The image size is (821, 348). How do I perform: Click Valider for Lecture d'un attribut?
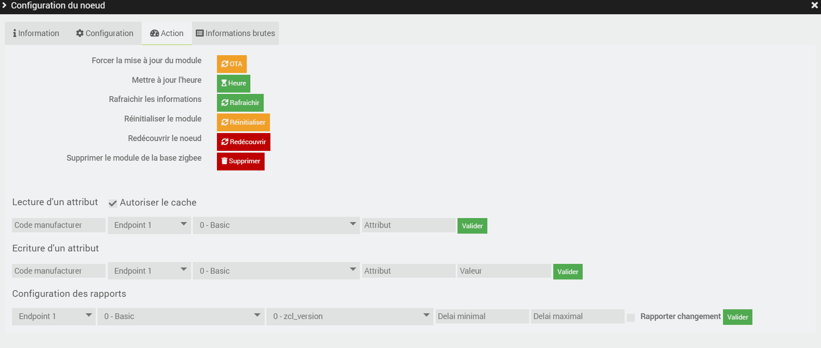pos(472,226)
